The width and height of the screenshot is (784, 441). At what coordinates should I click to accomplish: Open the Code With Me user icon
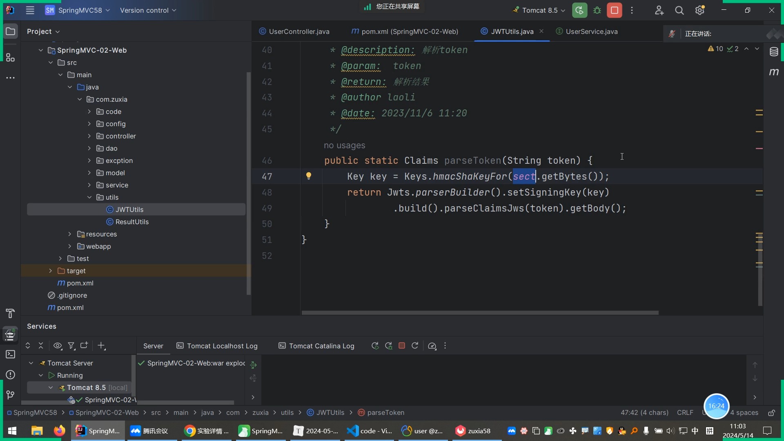(x=659, y=10)
